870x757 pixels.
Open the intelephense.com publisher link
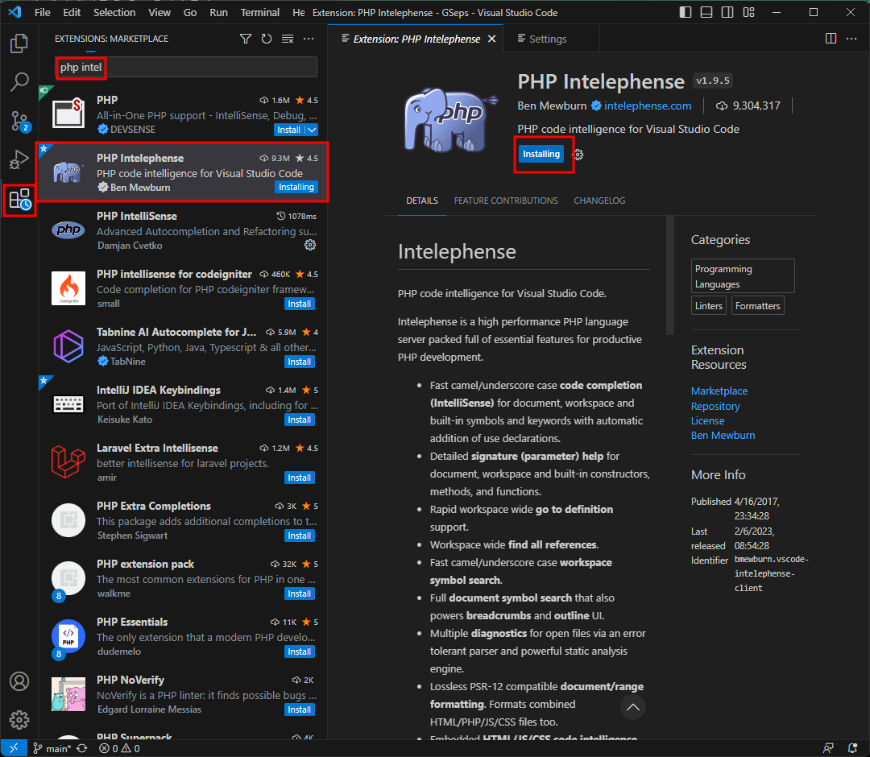[648, 105]
